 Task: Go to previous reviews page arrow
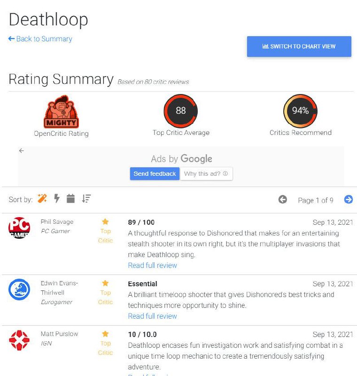tap(283, 199)
